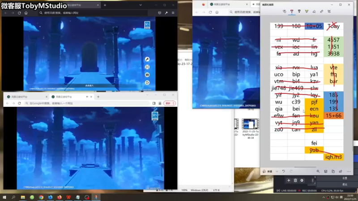Go to home page in top-left browser
Viewport: 358px width, 201px height.
[26, 13]
